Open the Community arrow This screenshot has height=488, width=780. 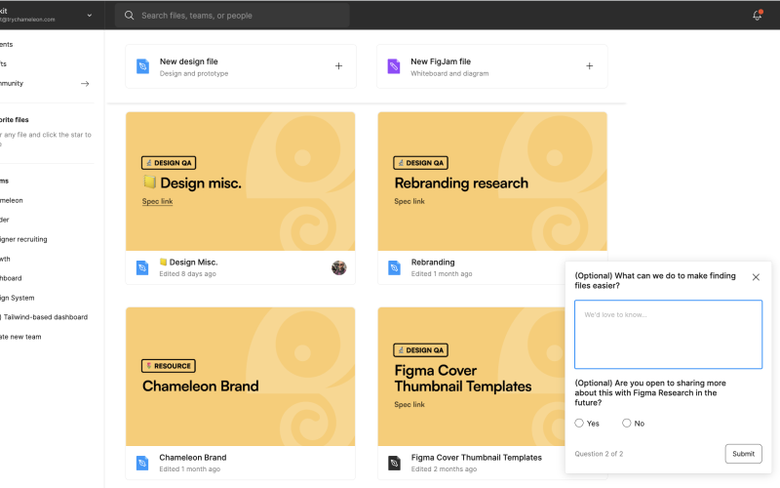[x=85, y=84]
